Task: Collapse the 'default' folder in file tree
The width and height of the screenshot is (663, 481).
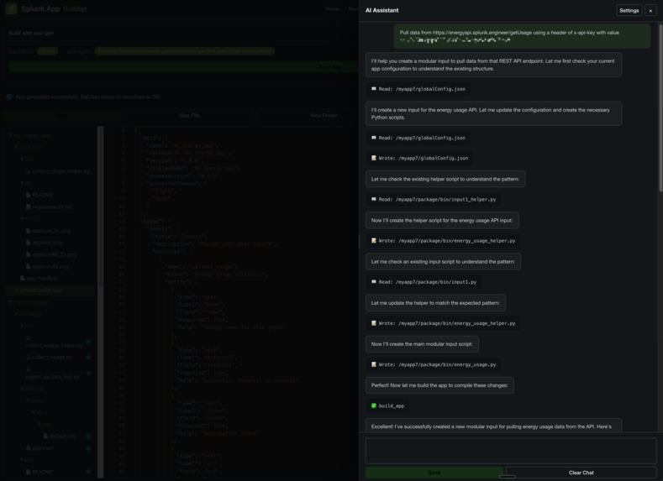Action: click(x=32, y=388)
